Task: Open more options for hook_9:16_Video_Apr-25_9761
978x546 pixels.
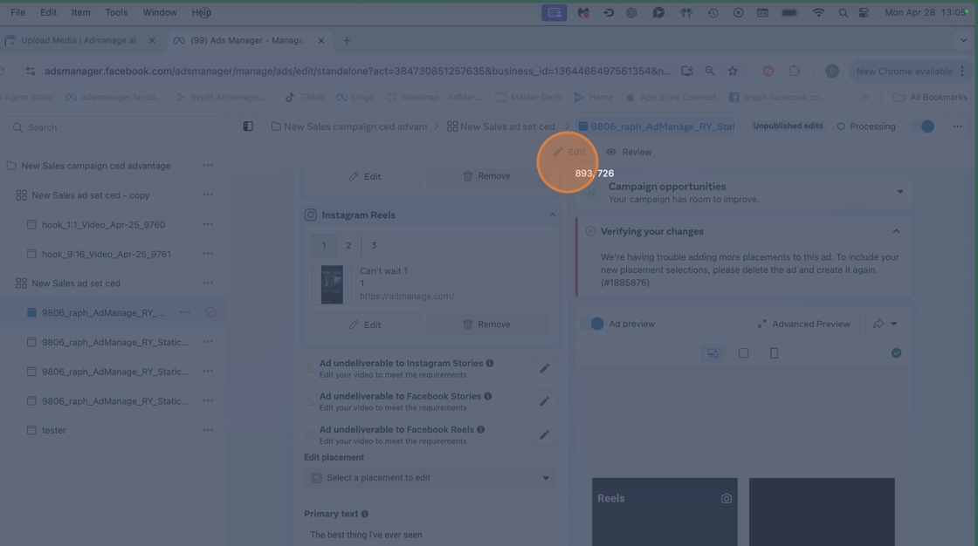Action: tap(208, 254)
